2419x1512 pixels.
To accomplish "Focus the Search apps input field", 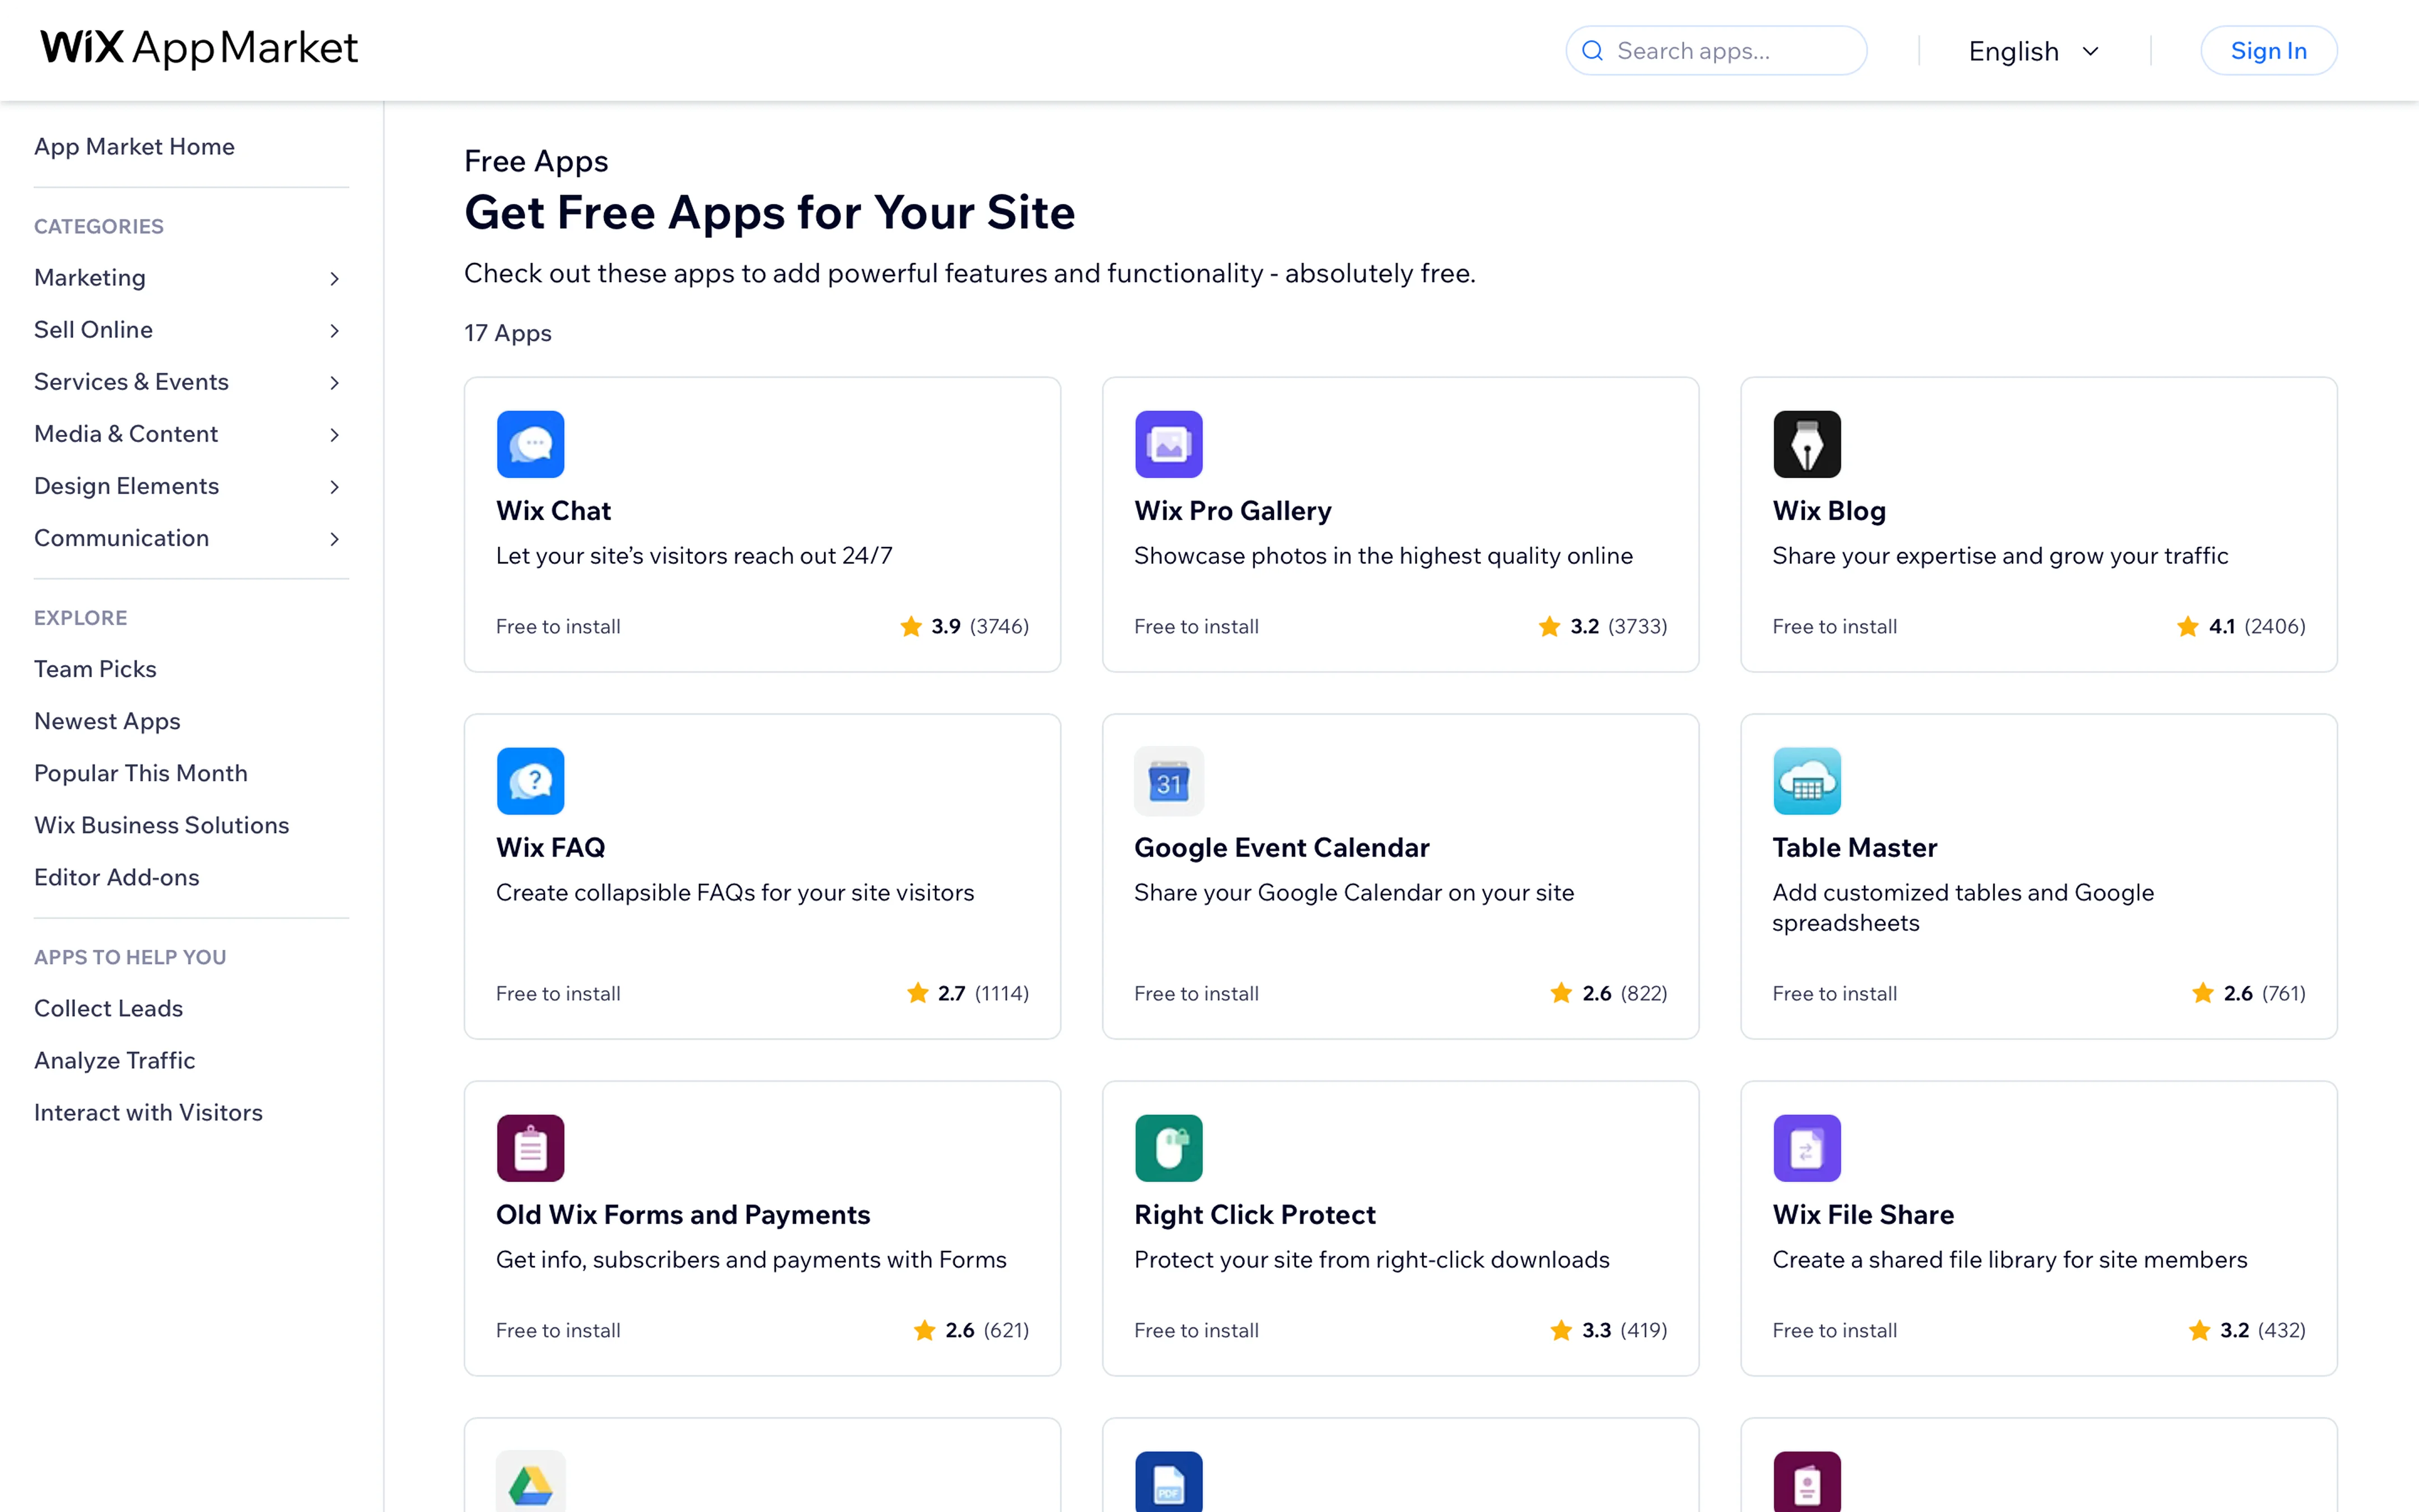I will tap(1715, 50).
